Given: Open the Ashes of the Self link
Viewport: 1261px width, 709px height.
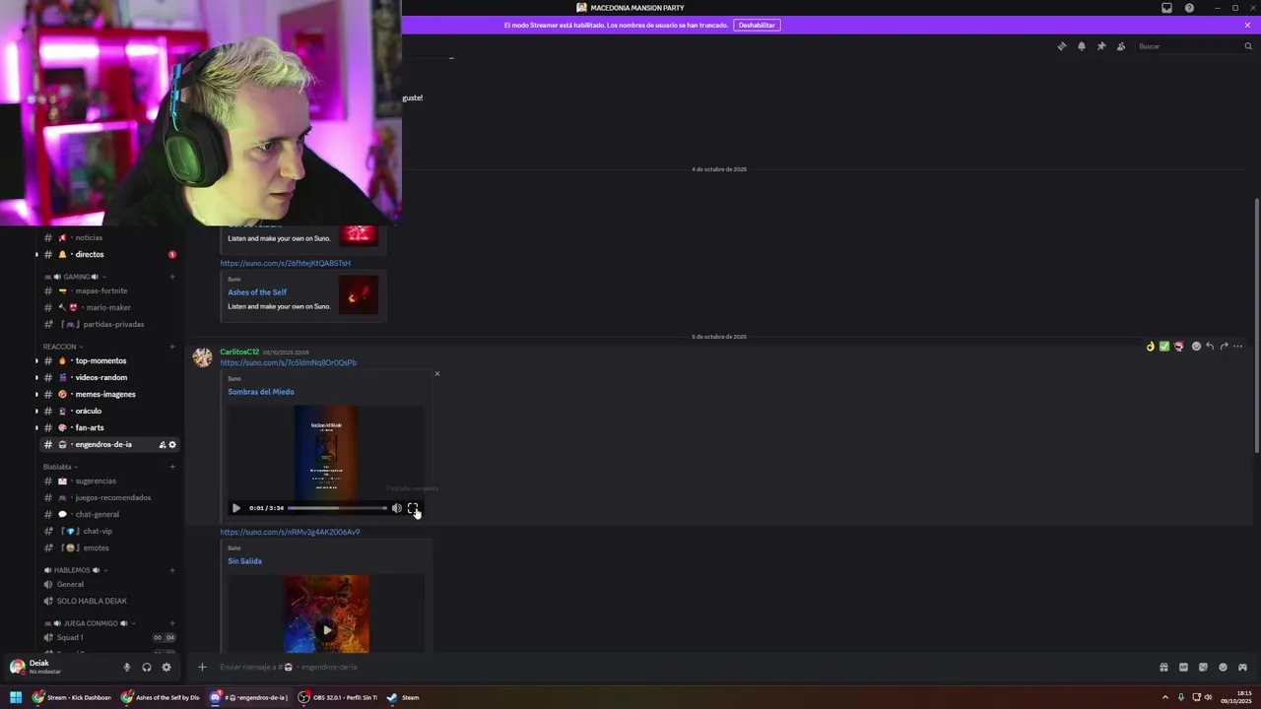Looking at the screenshot, I should coord(257,292).
